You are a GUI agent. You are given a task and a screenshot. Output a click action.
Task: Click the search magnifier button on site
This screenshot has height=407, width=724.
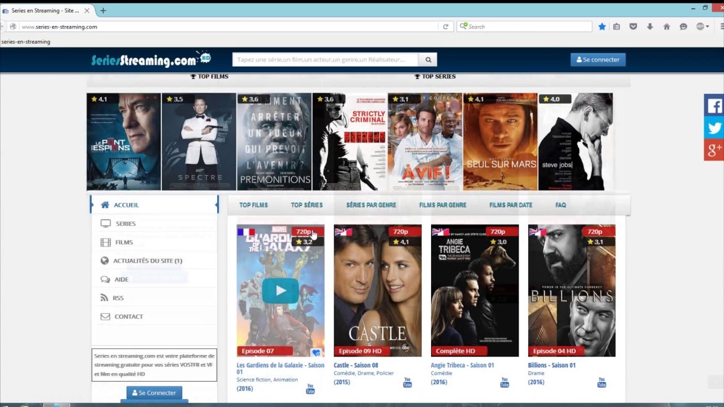pos(428,59)
